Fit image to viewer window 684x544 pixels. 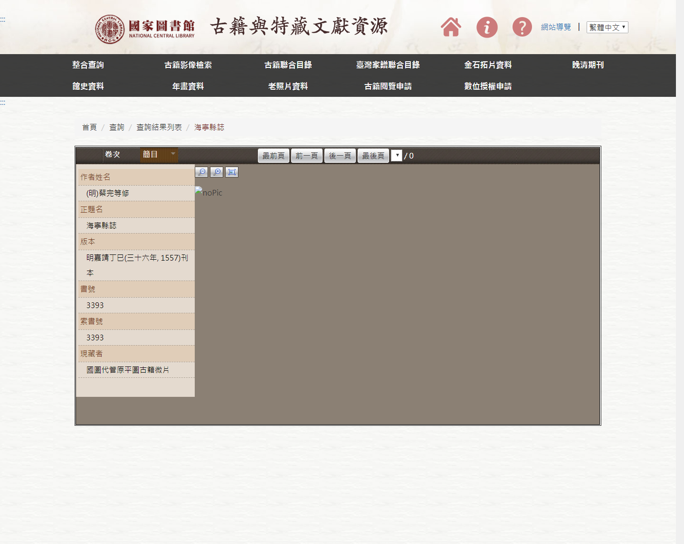point(232,172)
